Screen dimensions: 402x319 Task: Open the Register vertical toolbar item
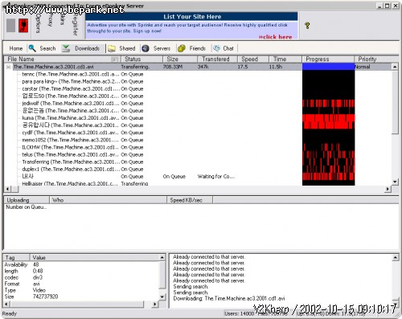pos(75,24)
